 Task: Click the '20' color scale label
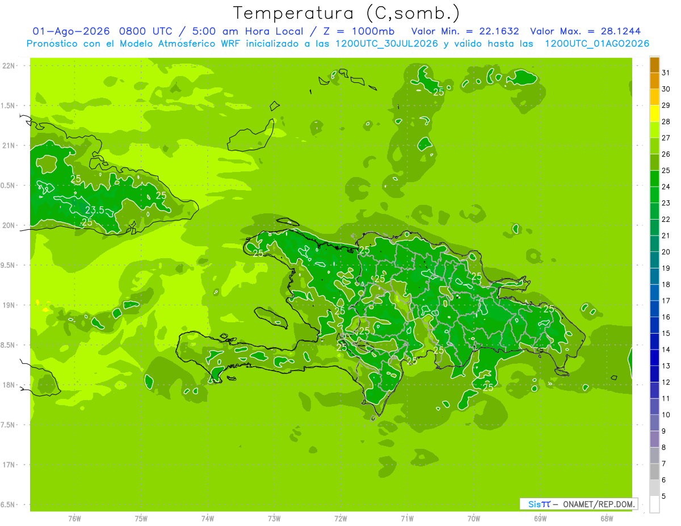click(x=666, y=252)
